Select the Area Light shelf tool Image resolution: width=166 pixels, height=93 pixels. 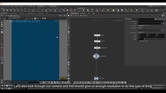(92, 11)
